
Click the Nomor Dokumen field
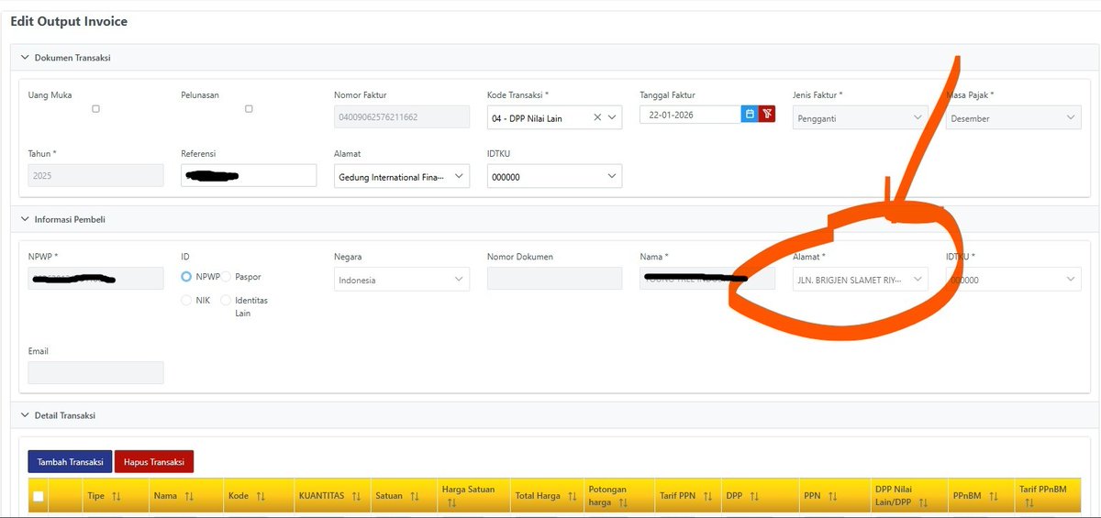(554, 279)
